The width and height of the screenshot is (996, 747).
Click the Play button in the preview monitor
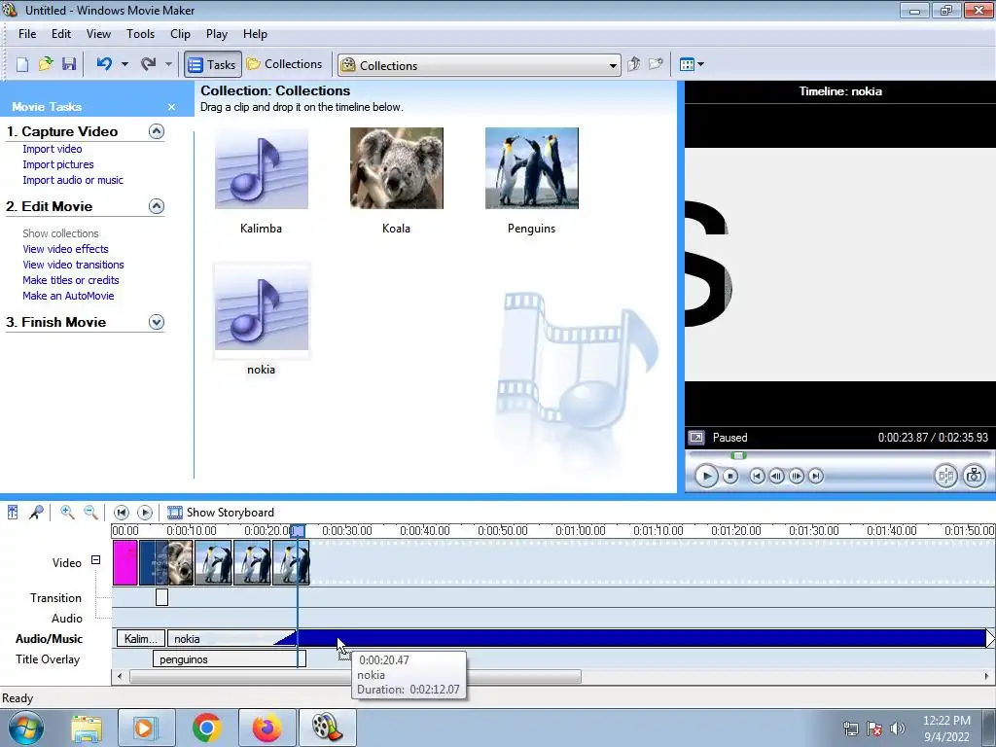[706, 476]
